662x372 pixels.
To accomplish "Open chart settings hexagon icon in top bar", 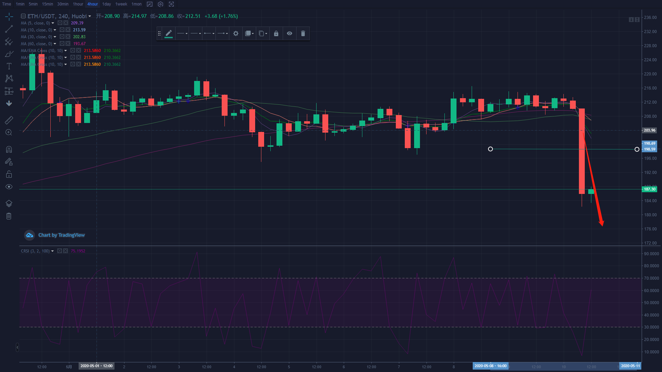I will [x=160, y=4].
